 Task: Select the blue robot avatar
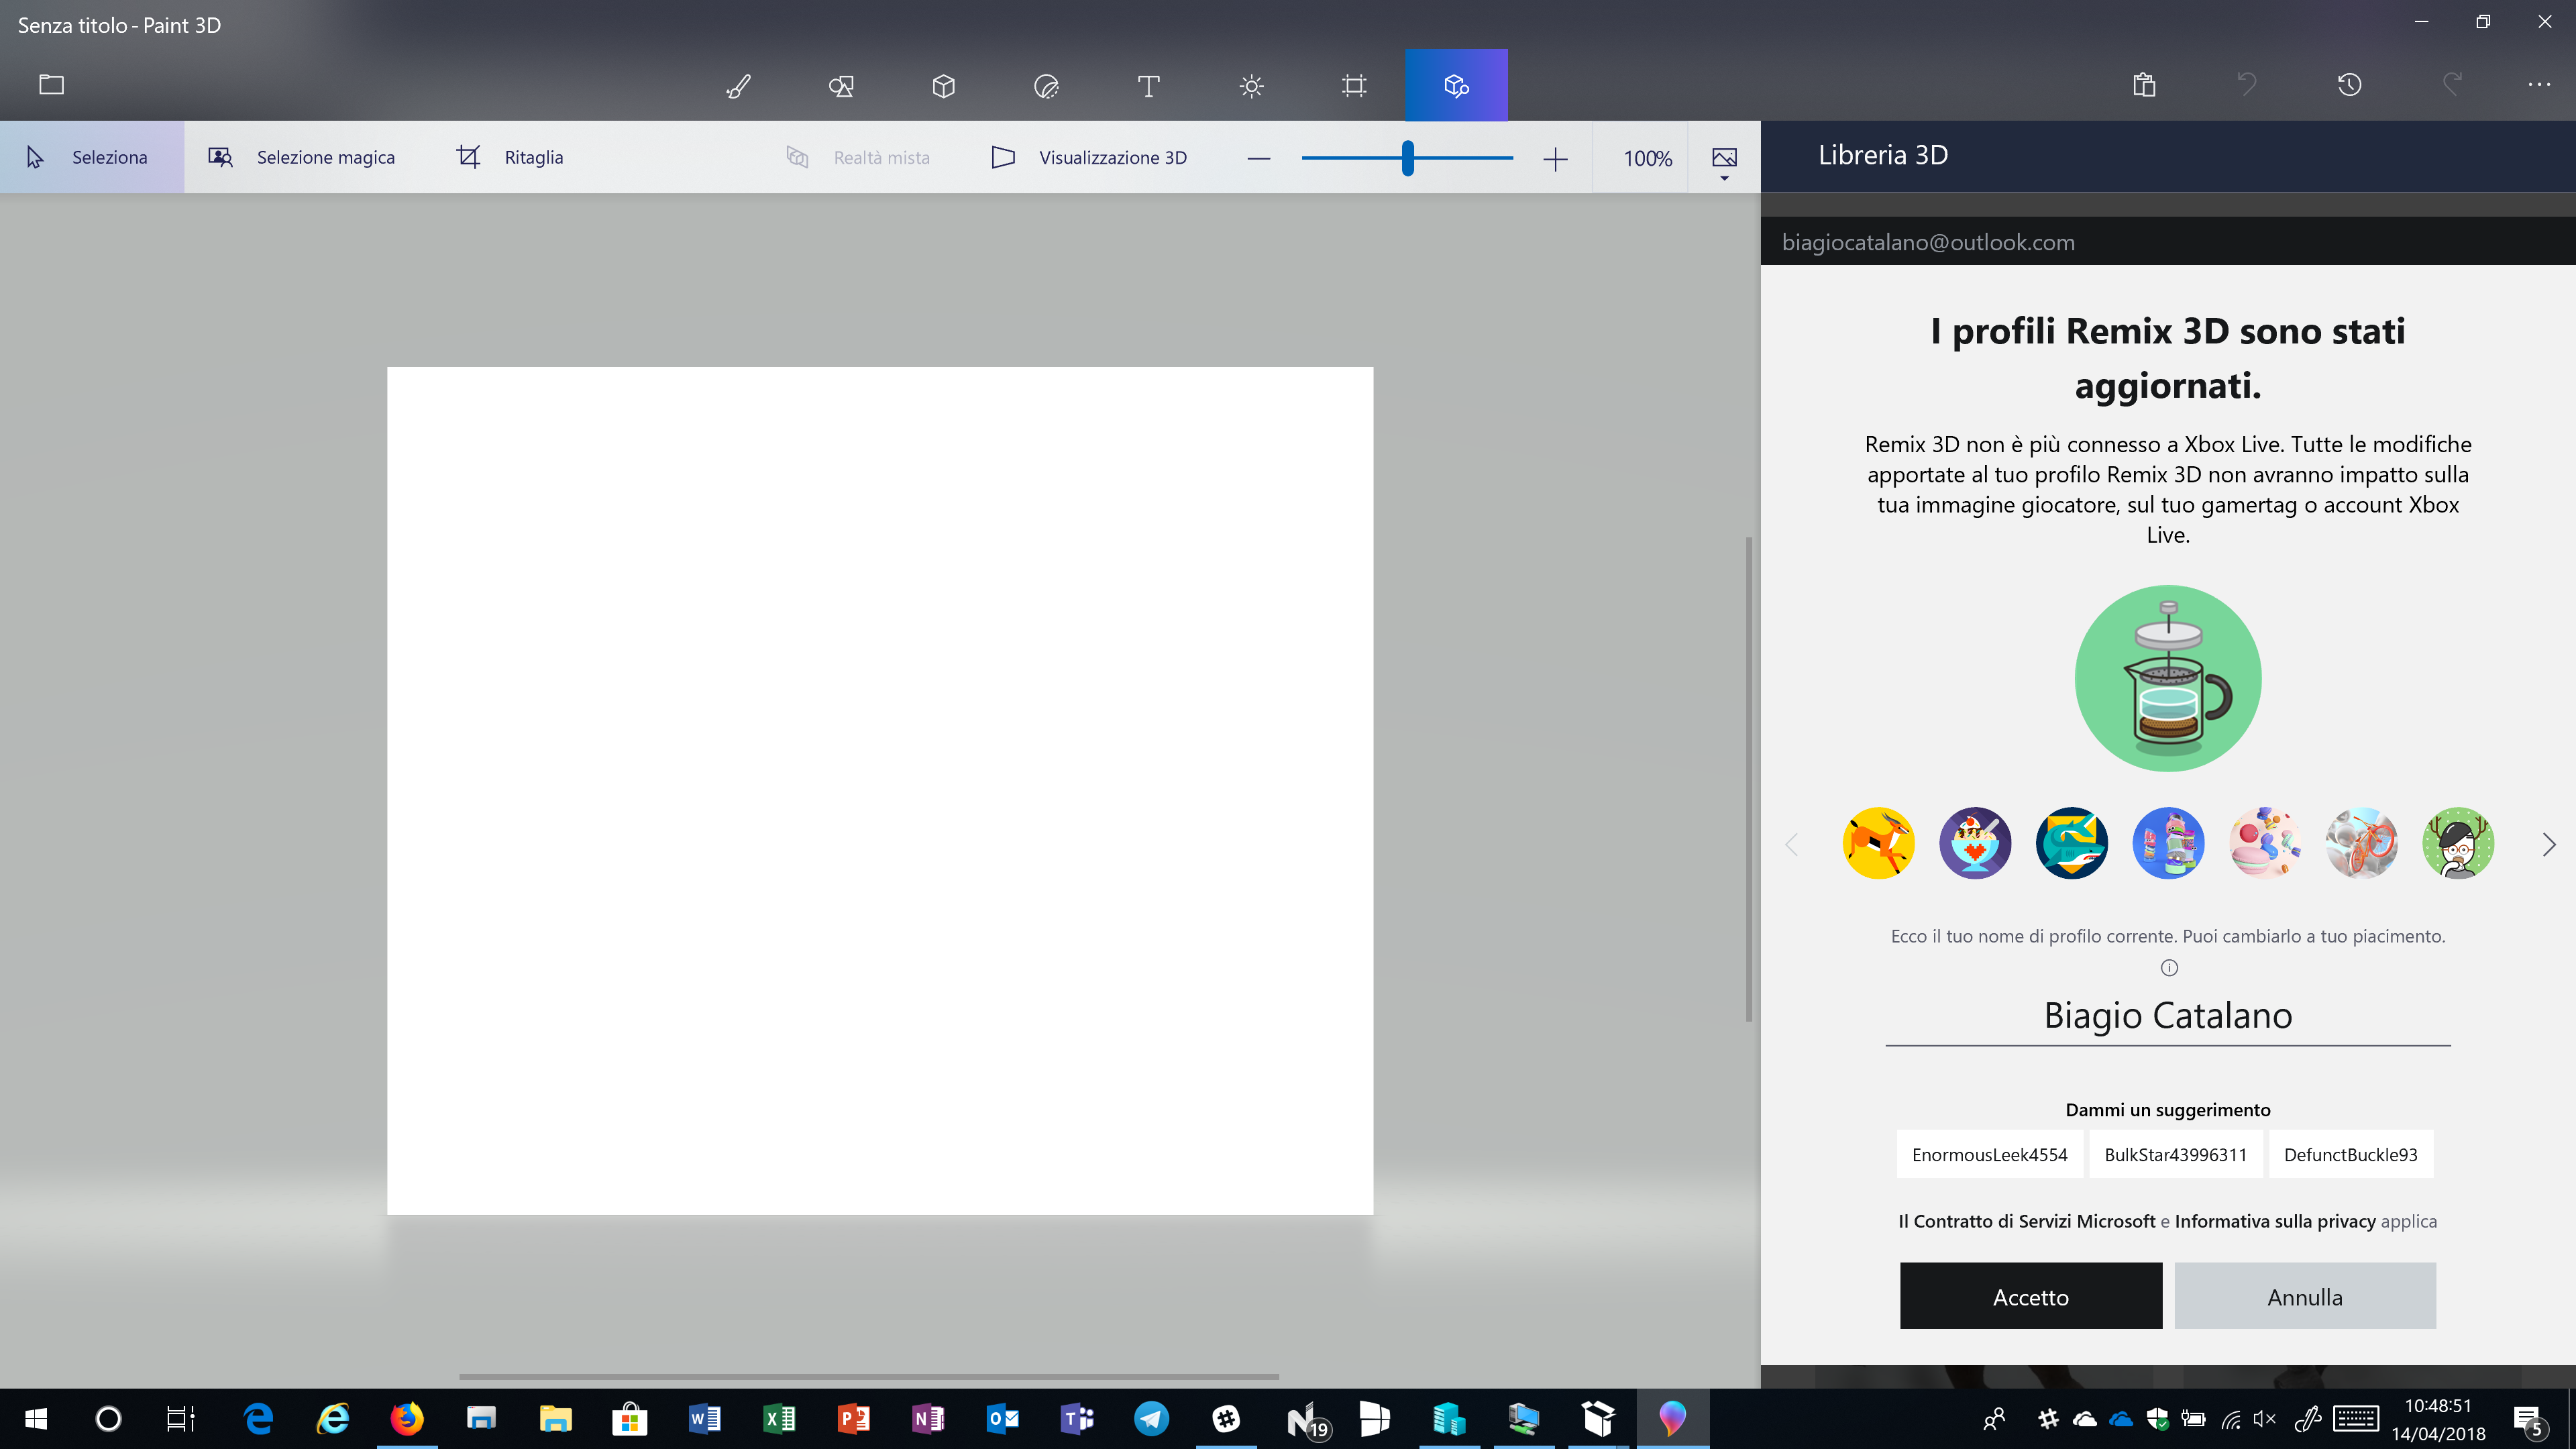pos(2168,843)
